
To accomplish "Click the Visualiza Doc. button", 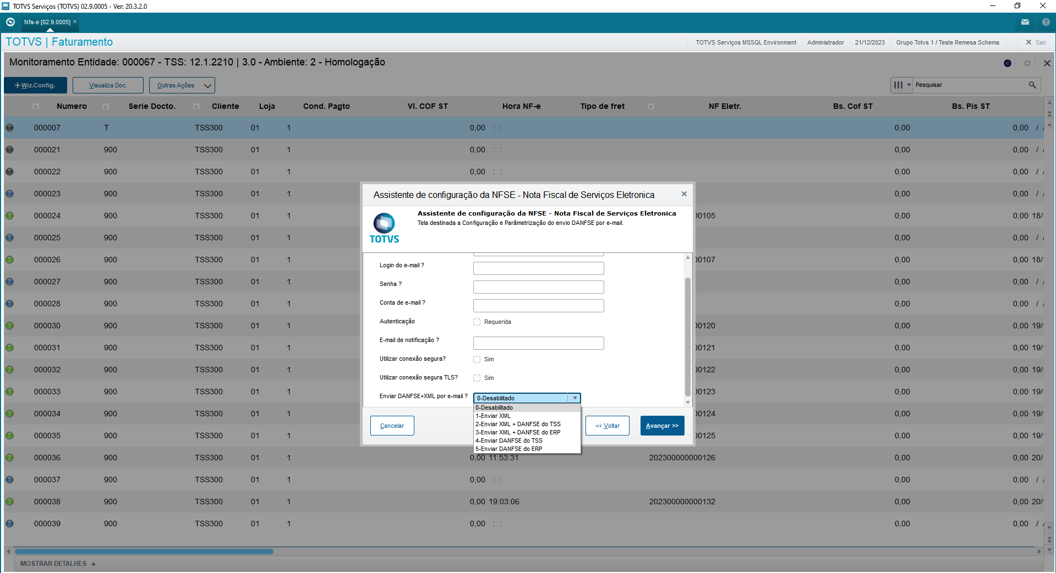I will tap(108, 85).
